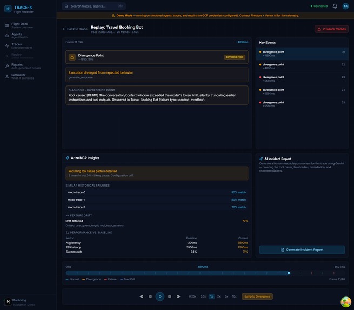Select key event at frame 22
Viewport: 354px width, 310px height.
pyautogui.click(x=302, y=66)
